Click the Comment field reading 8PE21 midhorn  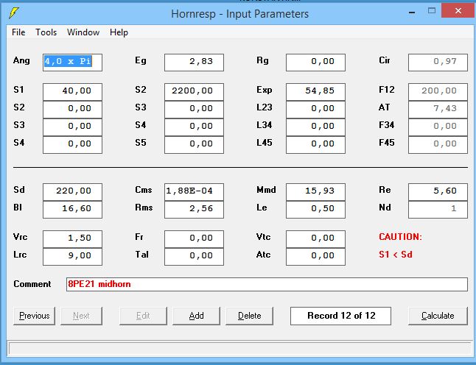(267, 284)
